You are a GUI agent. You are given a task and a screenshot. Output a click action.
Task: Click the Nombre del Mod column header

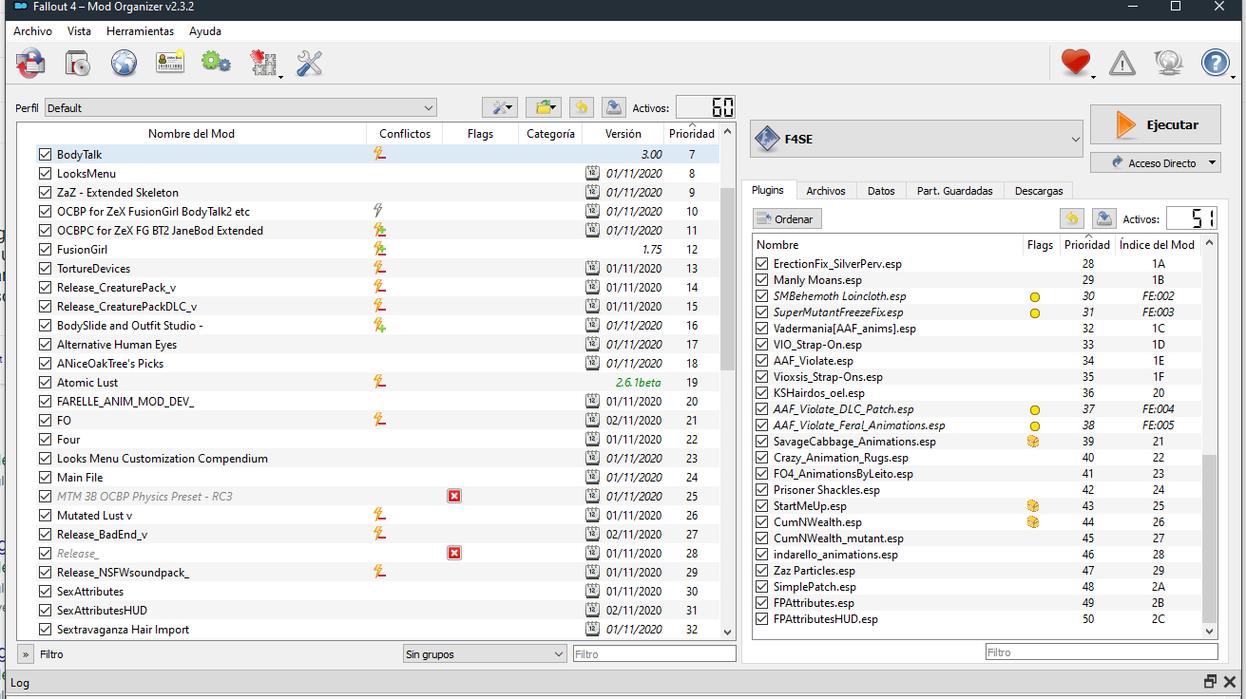click(191, 134)
